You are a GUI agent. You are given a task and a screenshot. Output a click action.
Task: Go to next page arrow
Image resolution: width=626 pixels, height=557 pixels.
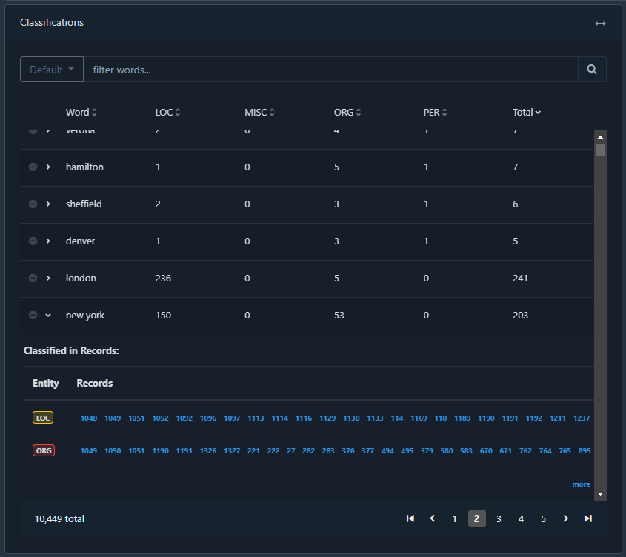pyautogui.click(x=565, y=518)
